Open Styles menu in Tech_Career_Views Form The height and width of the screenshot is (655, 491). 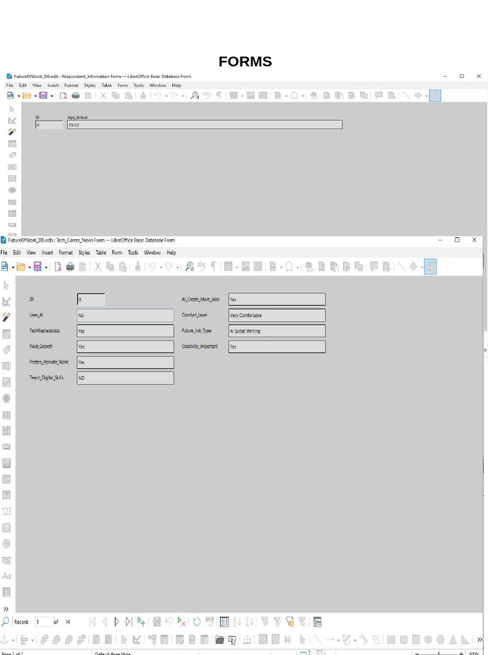coord(84,252)
